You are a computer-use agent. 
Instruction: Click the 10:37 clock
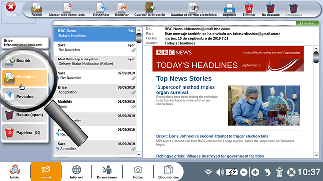(309, 172)
